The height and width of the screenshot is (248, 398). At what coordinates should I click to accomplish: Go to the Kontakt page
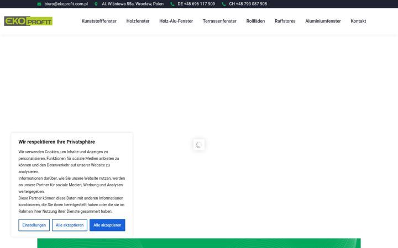click(x=358, y=21)
